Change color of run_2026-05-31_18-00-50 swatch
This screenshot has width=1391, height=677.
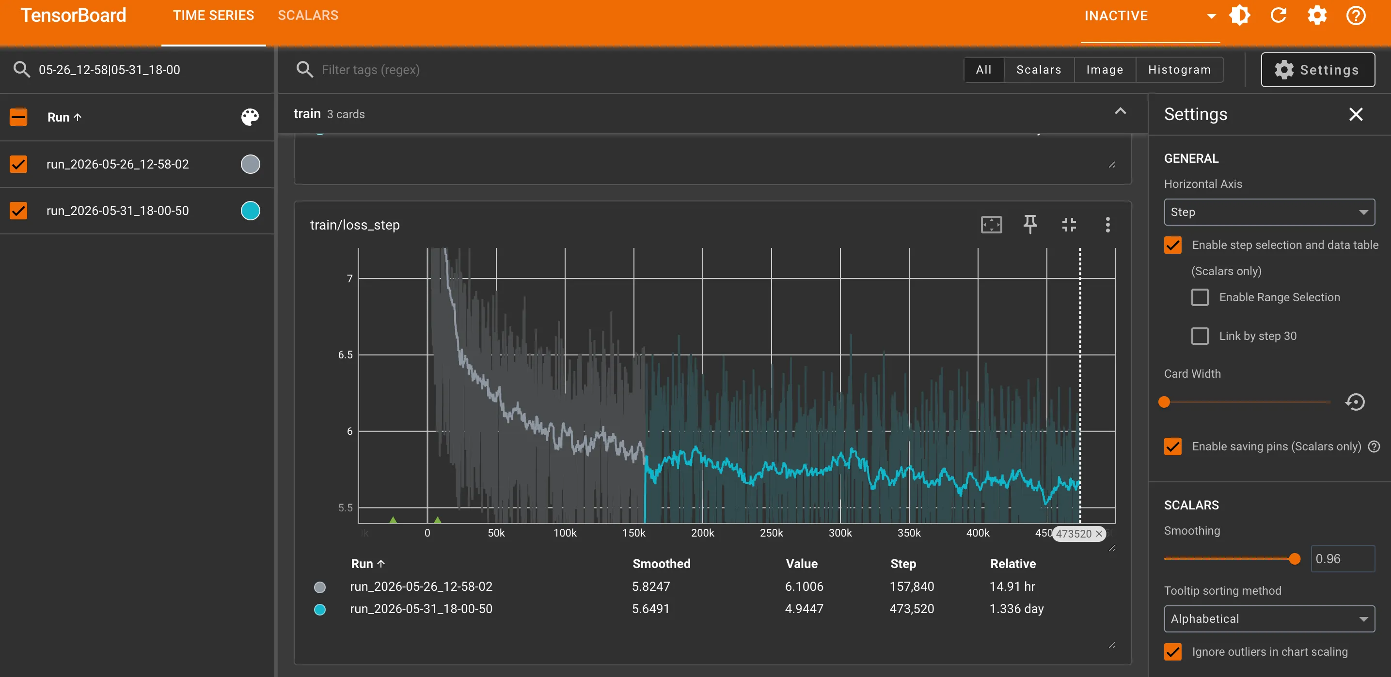pyautogui.click(x=250, y=210)
